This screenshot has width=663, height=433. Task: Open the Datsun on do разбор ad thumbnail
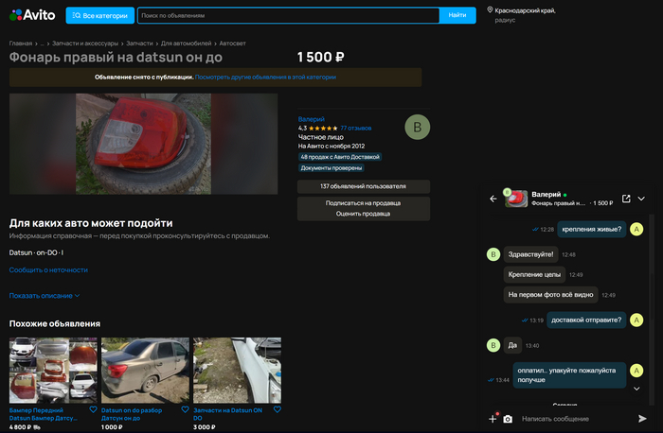coord(145,371)
